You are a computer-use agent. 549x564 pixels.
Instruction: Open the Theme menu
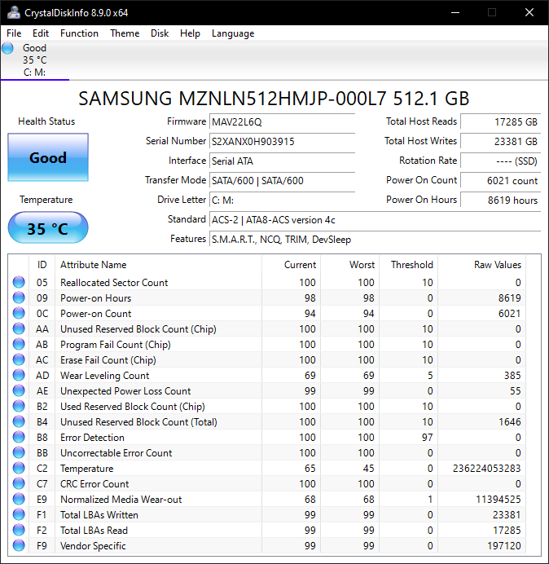click(125, 33)
